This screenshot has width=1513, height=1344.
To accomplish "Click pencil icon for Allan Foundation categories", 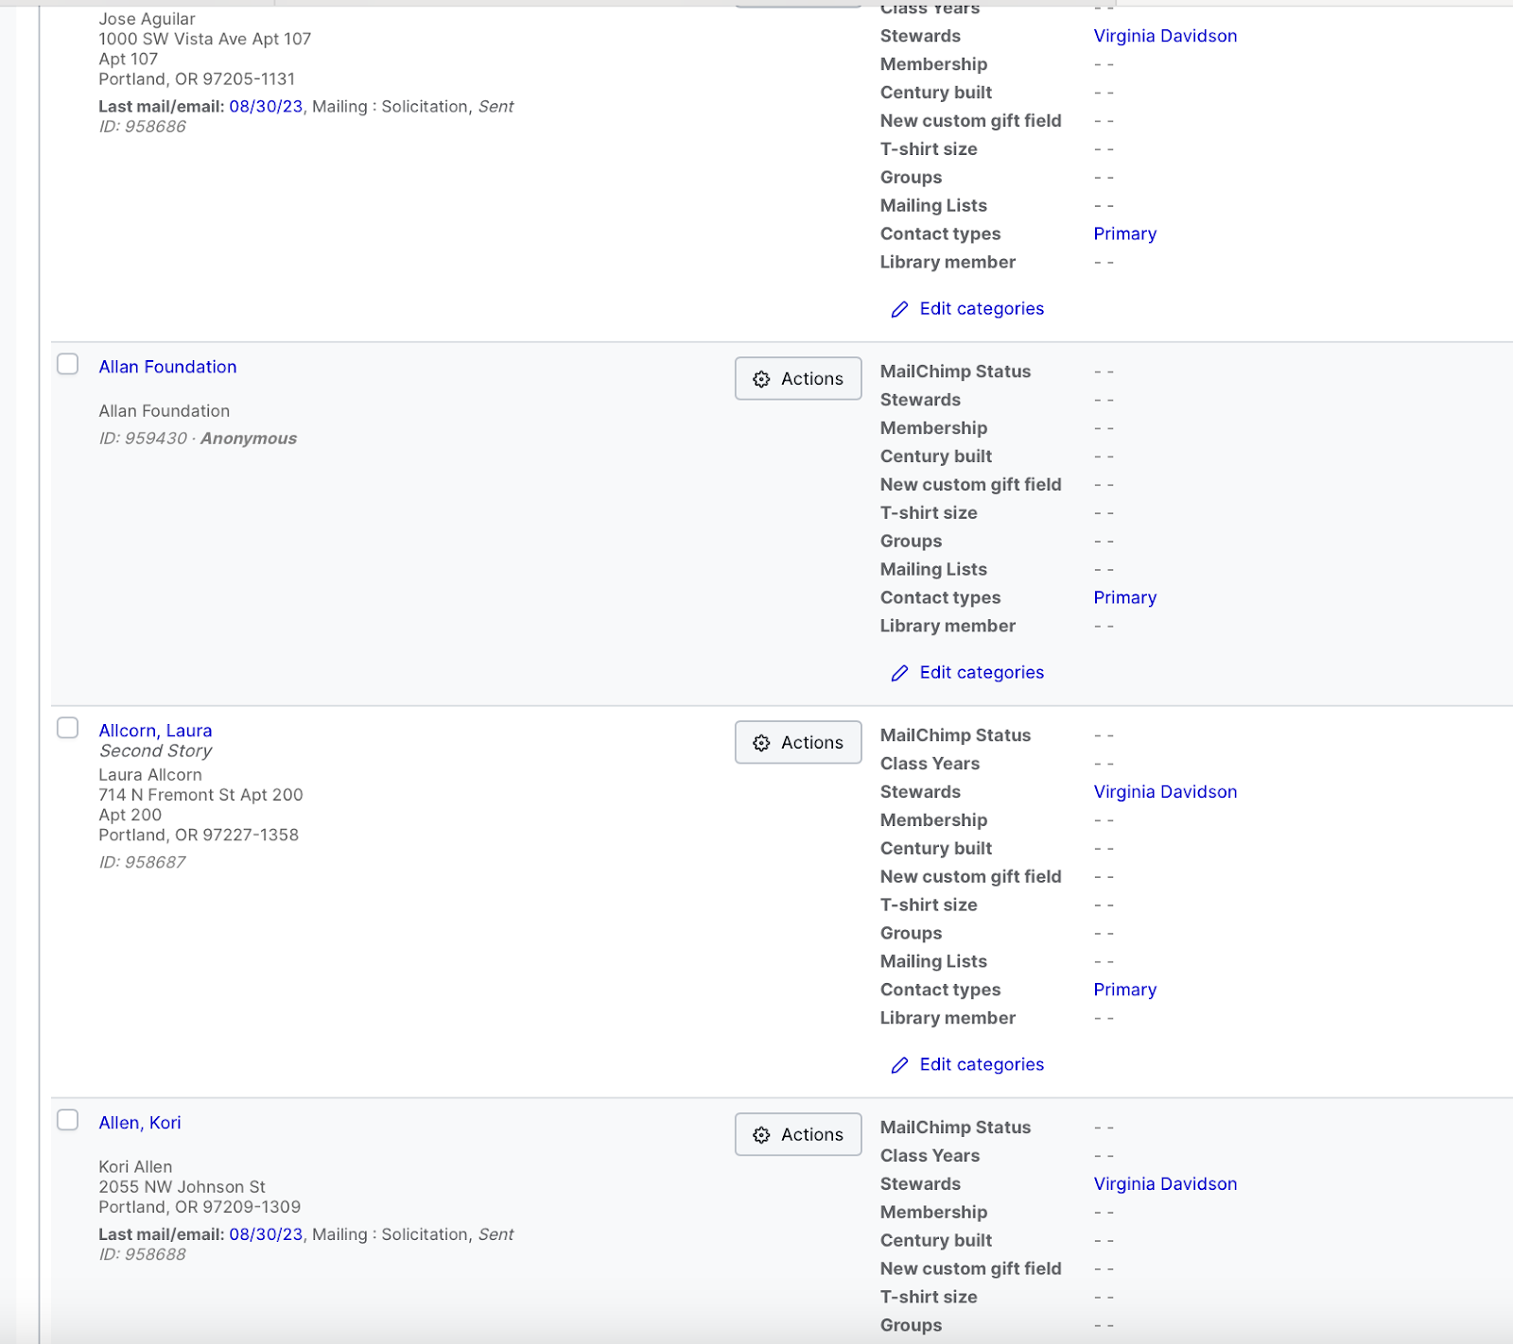I will [x=899, y=673].
